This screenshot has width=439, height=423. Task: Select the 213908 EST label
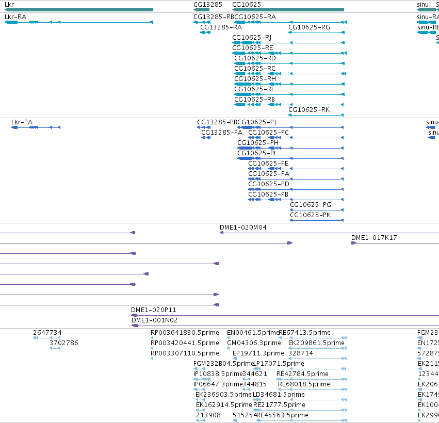[208, 415]
